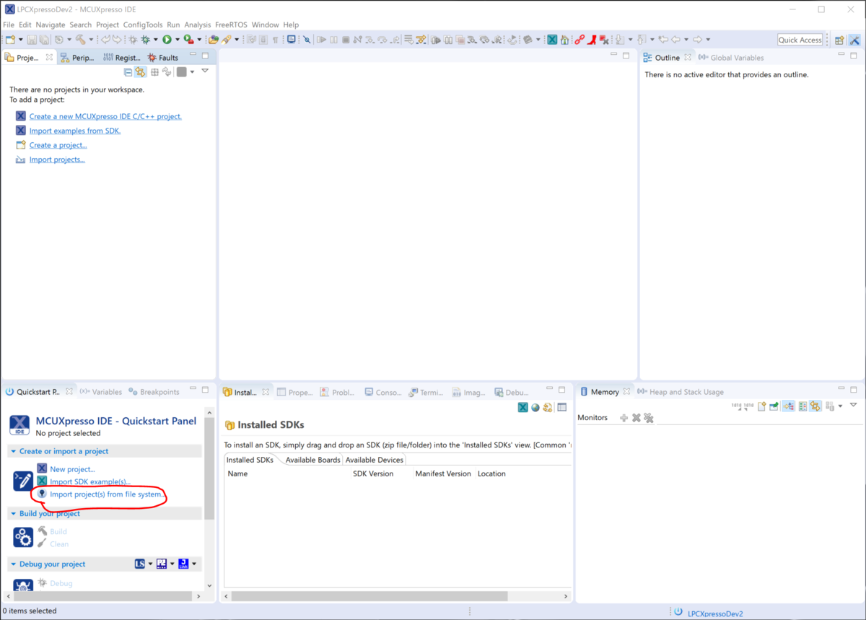Close the Outline view tab
This screenshot has width=866, height=620.
(x=688, y=57)
